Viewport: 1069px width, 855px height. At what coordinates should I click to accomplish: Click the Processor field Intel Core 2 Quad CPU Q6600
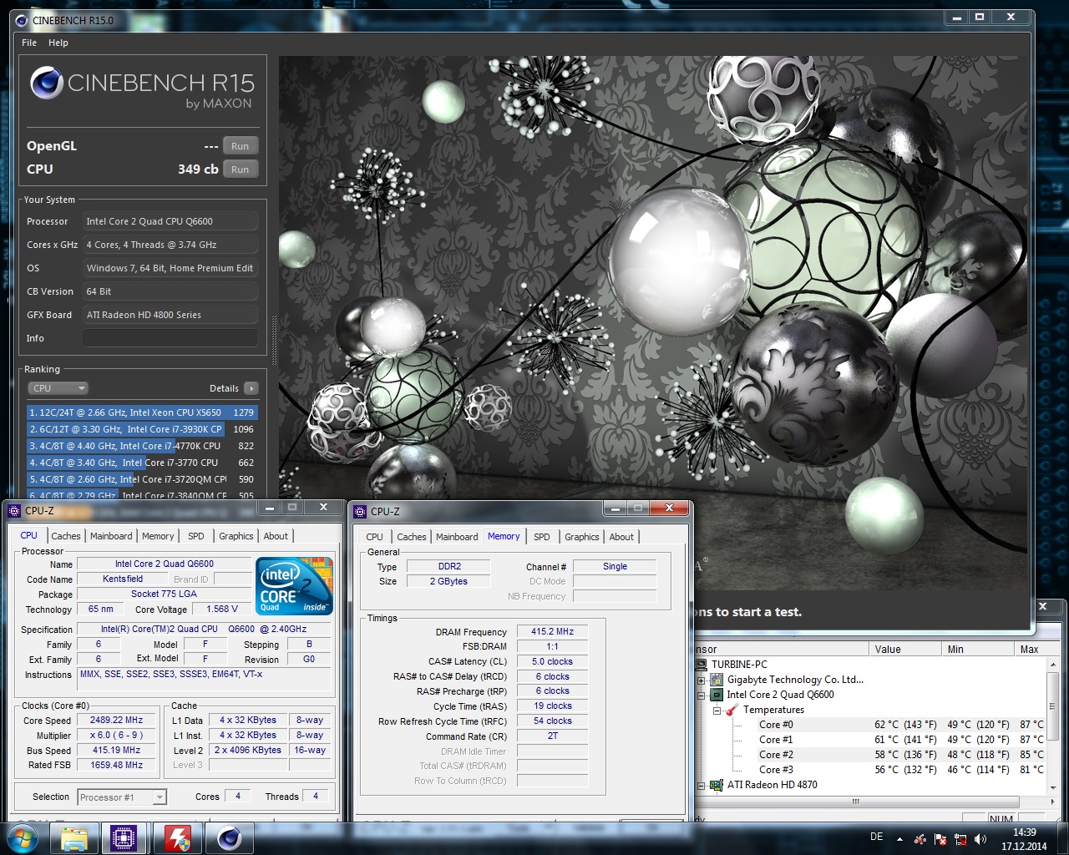pyautogui.click(x=170, y=221)
